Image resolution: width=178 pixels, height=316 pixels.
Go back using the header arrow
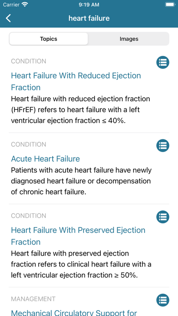point(9,18)
